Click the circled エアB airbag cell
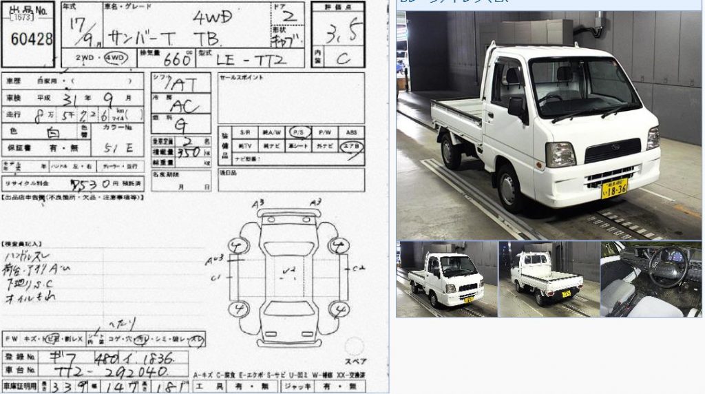The height and width of the screenshot is (394, 705). coord(352,146)
